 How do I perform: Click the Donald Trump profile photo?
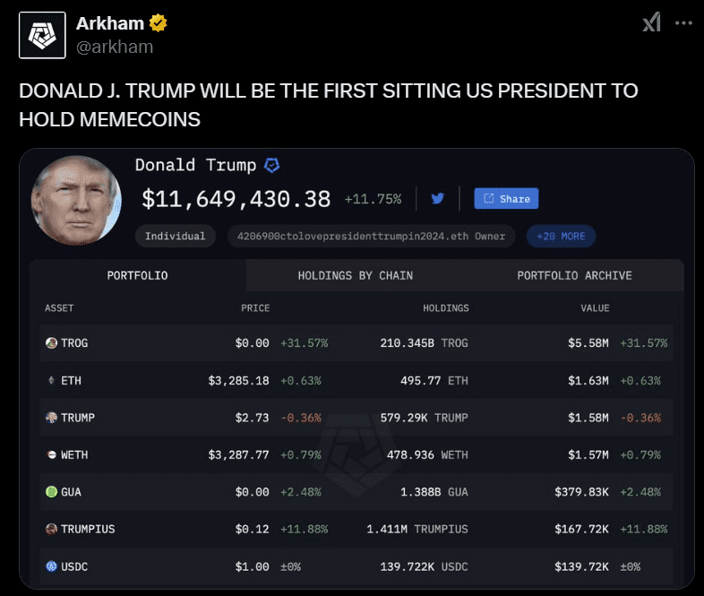[x=76, y=200]
